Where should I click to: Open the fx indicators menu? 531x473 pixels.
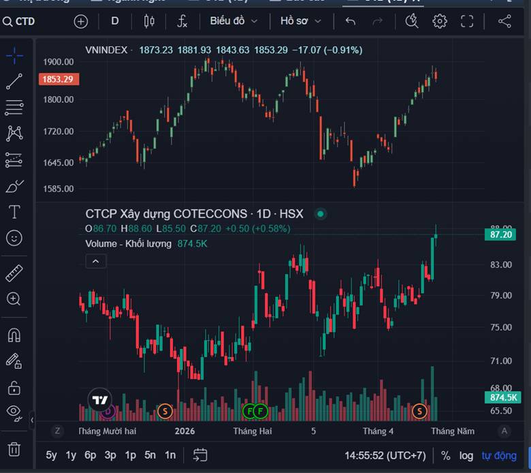pyautogui.click(x=182, y=21)
